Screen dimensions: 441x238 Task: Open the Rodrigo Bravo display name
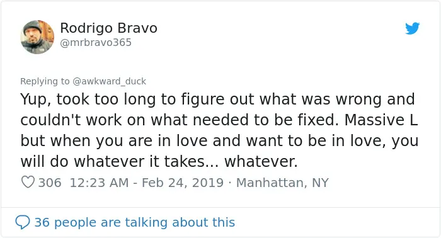tap(108, 28)
